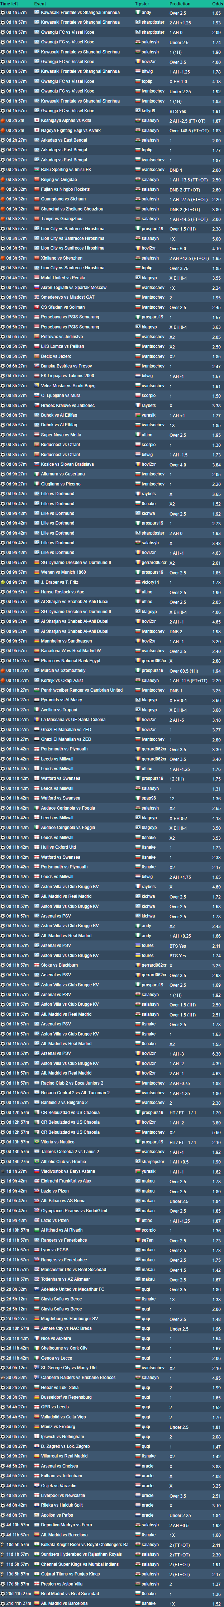Click cricket icon in Kolkata Knight Rider row
Image resolution: width=224 pixels, height=1607 pixels.
(x=3, y=1545)
